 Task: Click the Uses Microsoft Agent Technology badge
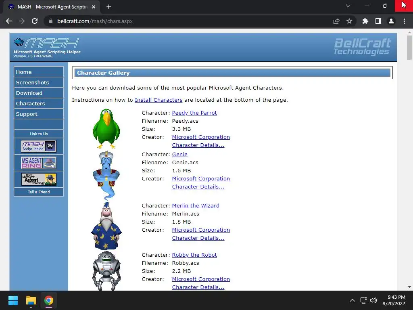39,179
